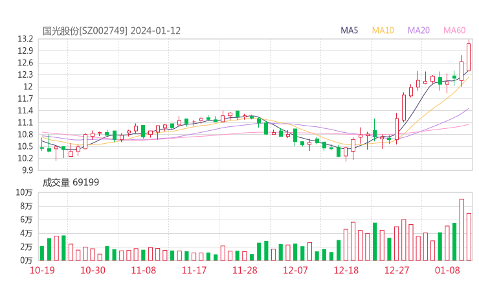Click the 10-19 date axis label

click(42, 270)
